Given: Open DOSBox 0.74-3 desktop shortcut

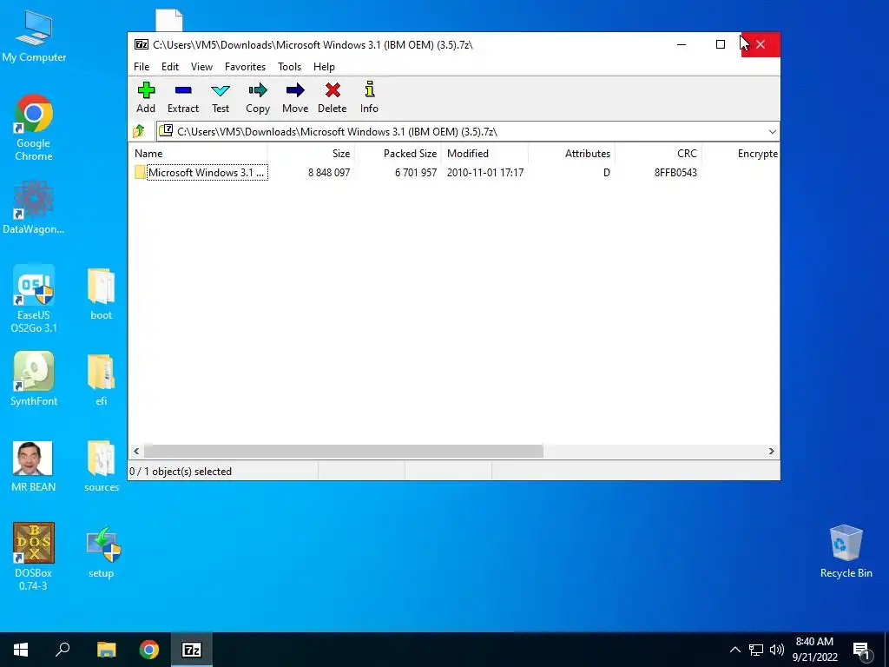Looking at the screenshot, I should pos(34,557).
